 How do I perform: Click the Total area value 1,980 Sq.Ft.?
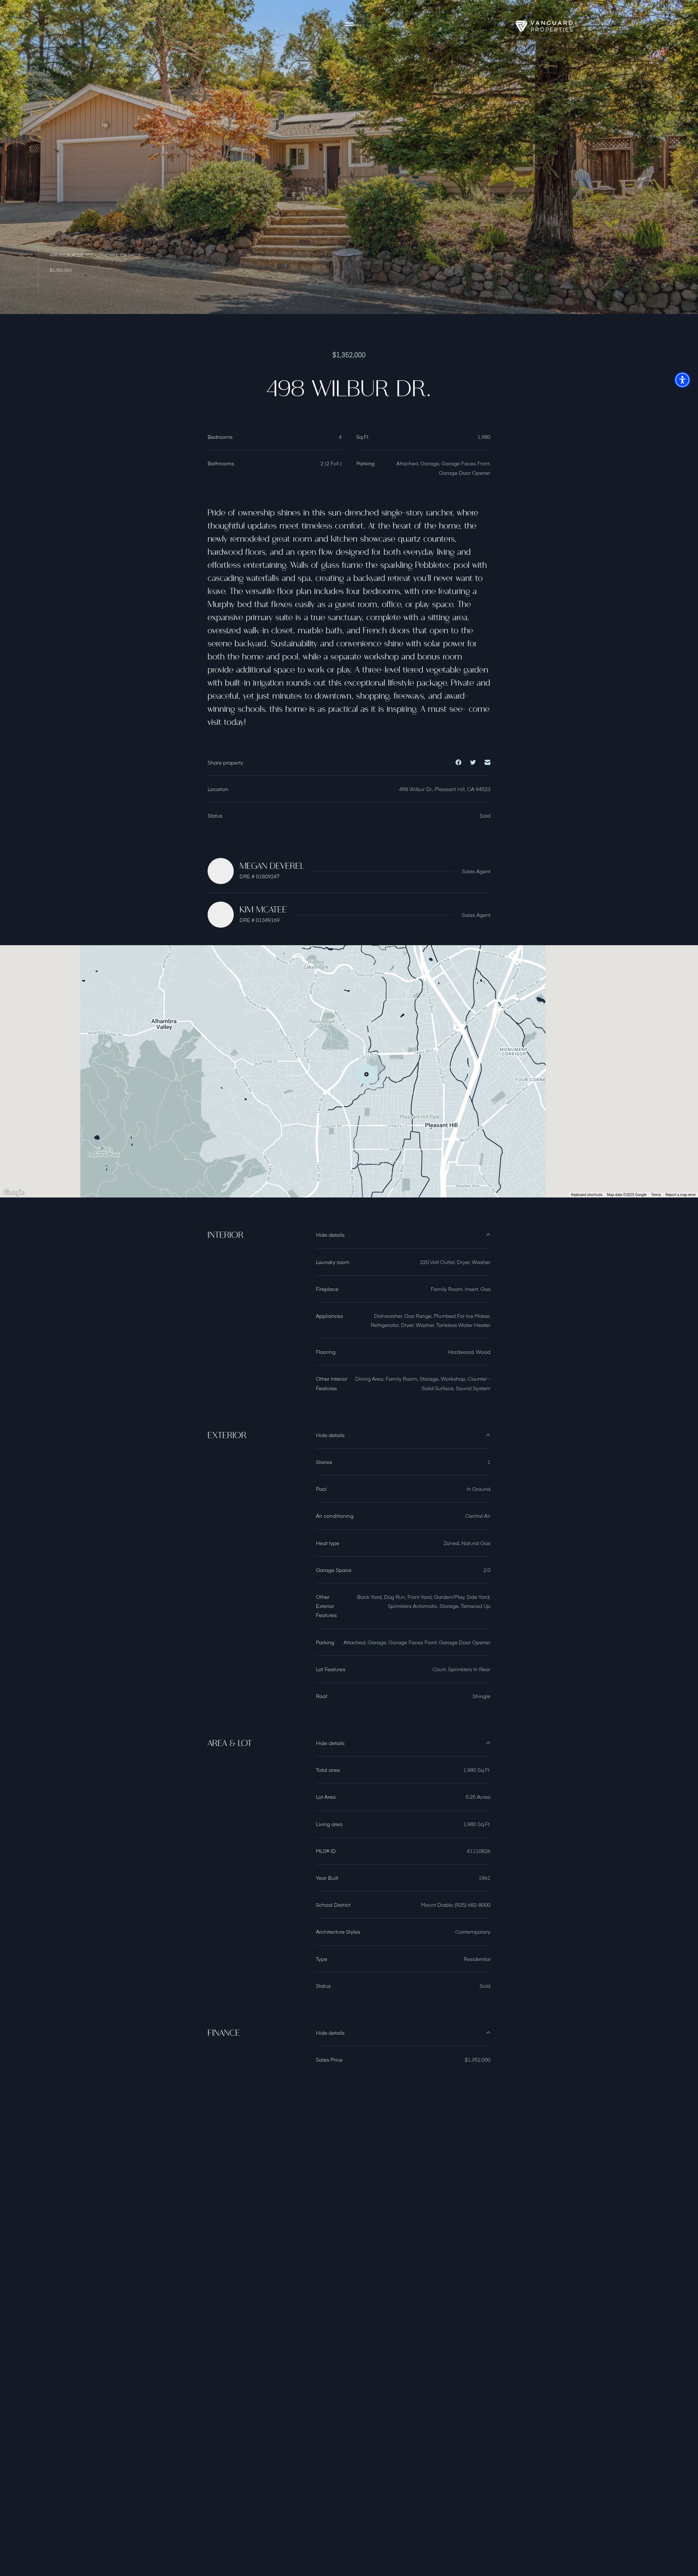click(x=477, y=1770)
